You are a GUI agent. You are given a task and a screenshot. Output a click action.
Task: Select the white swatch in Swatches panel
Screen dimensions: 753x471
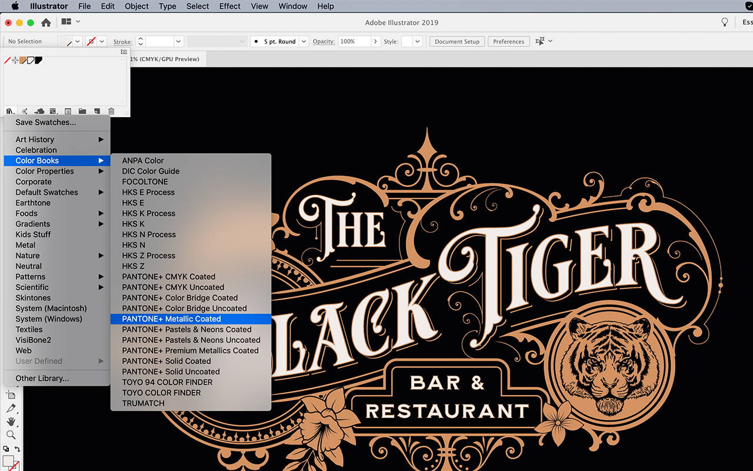pyautogui.click(x=31, y=60)
